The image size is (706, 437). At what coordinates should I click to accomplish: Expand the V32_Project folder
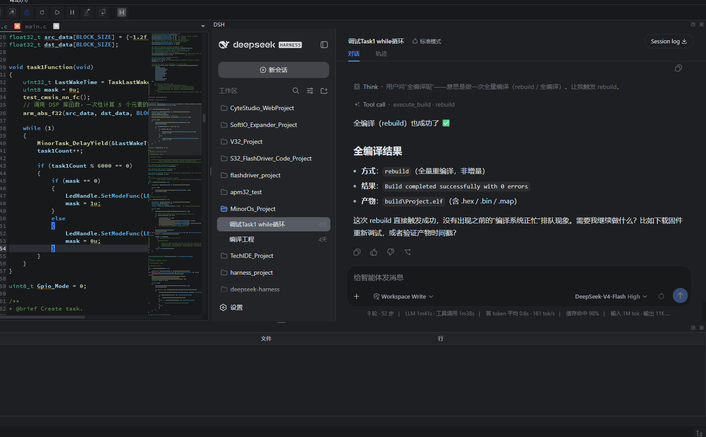[x=274, y=142]
